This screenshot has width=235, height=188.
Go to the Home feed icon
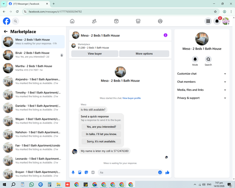tap(72, 21)
